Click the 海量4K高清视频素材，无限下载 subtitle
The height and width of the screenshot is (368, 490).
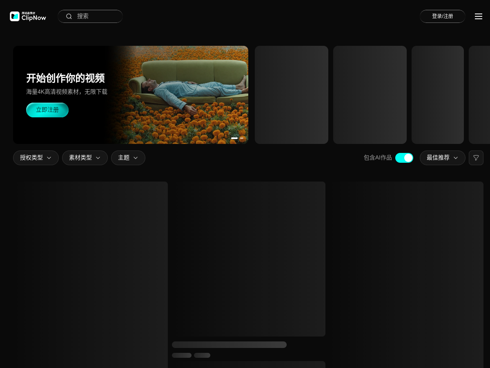coord(67,92)
